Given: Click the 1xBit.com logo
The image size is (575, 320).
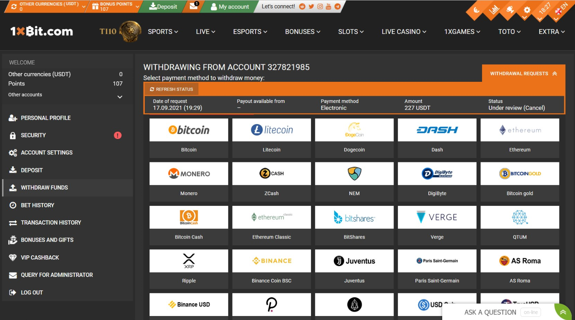Looking at the screenshot, I should tap(41, 32).
